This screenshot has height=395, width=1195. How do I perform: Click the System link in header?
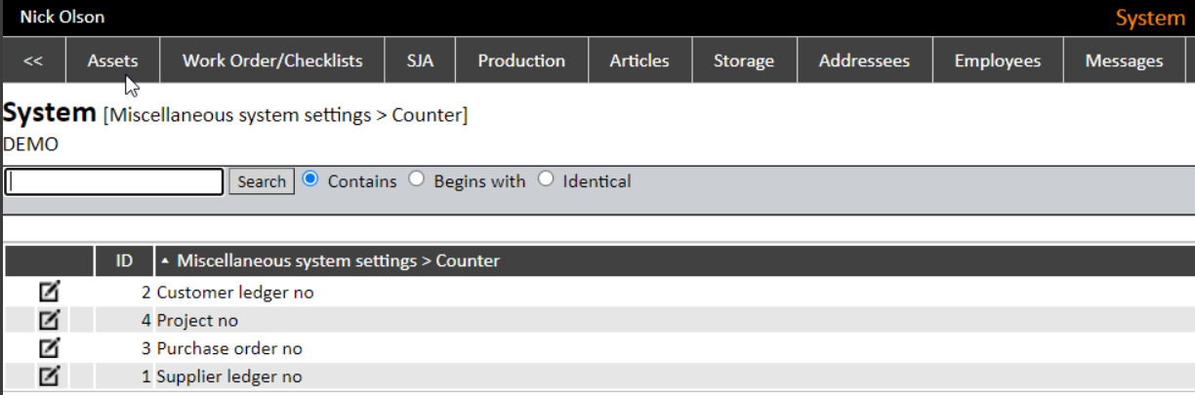pos(1150,18)
